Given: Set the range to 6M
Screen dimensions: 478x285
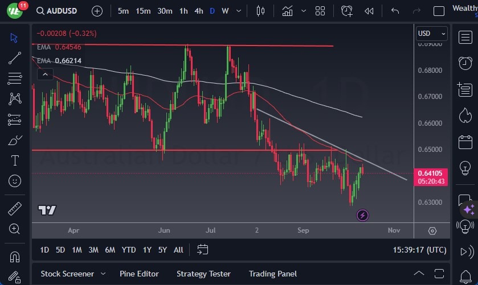Looking at the screenshot, I should 110,249.
